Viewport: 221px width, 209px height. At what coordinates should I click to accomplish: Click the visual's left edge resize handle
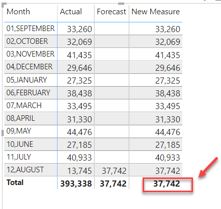point(3,133)
